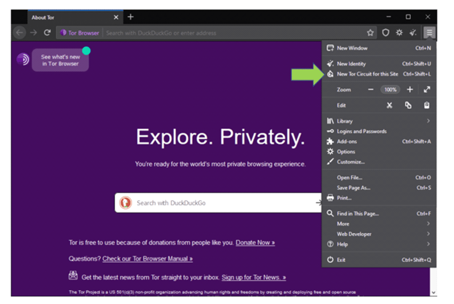Click the Tor Browser onion identity icon

click(x=63, y=33)
